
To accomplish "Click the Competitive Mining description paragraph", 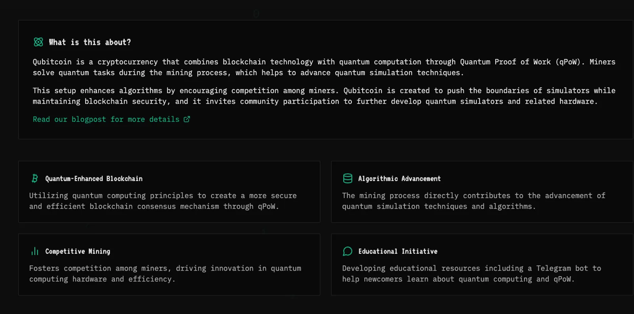I will 165,274.
